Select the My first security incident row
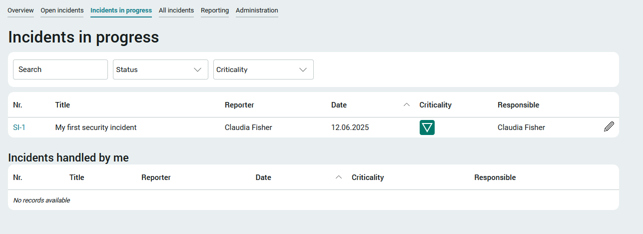This screenshot has width=643, height=234. (x=313, y=127)
